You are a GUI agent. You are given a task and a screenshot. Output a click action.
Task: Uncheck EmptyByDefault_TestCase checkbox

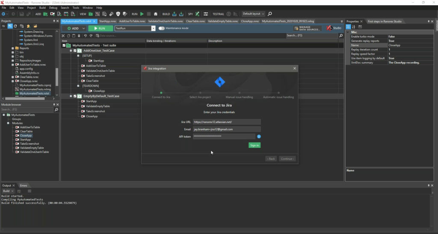(75, 96)
